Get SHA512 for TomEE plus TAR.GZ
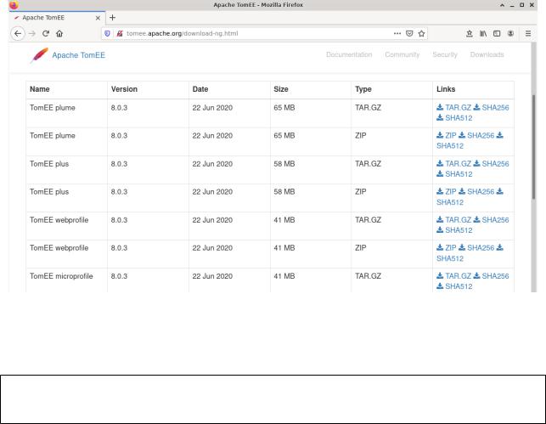 tap(454, 174)
